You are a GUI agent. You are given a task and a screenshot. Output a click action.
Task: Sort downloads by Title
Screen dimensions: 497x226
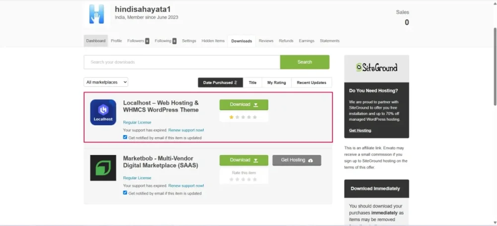252,82
